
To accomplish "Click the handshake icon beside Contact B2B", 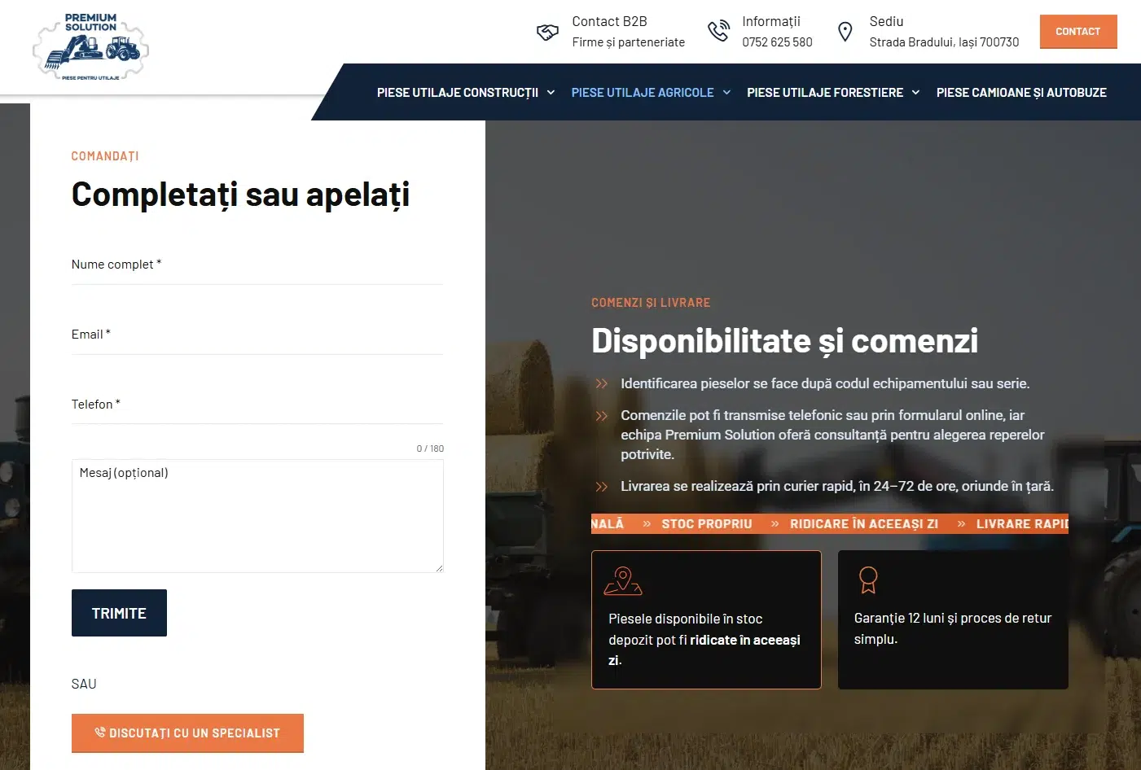I will [547, 32].
